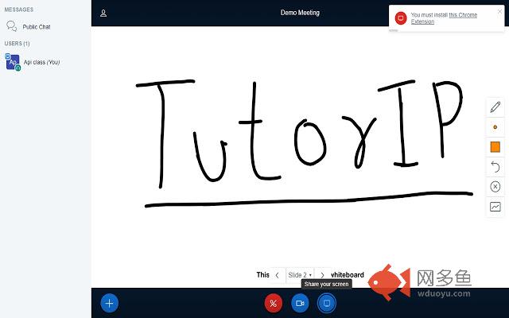Screen dimensions: 509x318
Task: Toggle multi-user whiteboard chart icon
Action: 495,207
